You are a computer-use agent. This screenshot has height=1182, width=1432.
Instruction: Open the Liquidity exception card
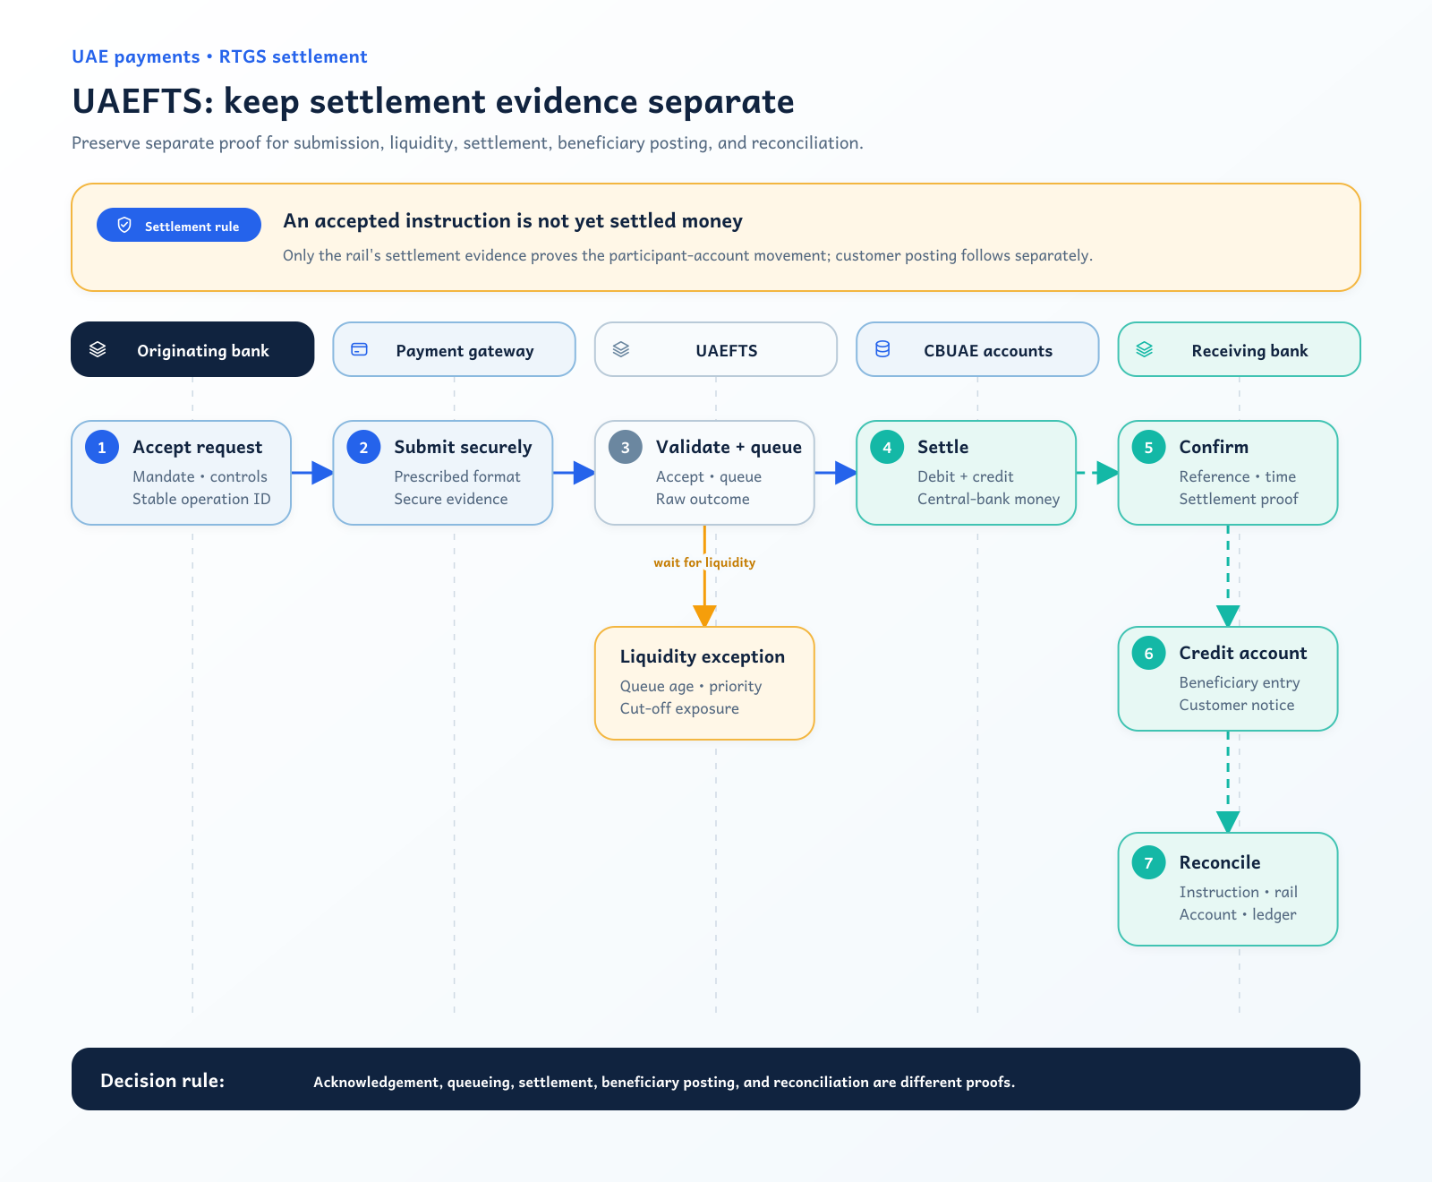704,683
